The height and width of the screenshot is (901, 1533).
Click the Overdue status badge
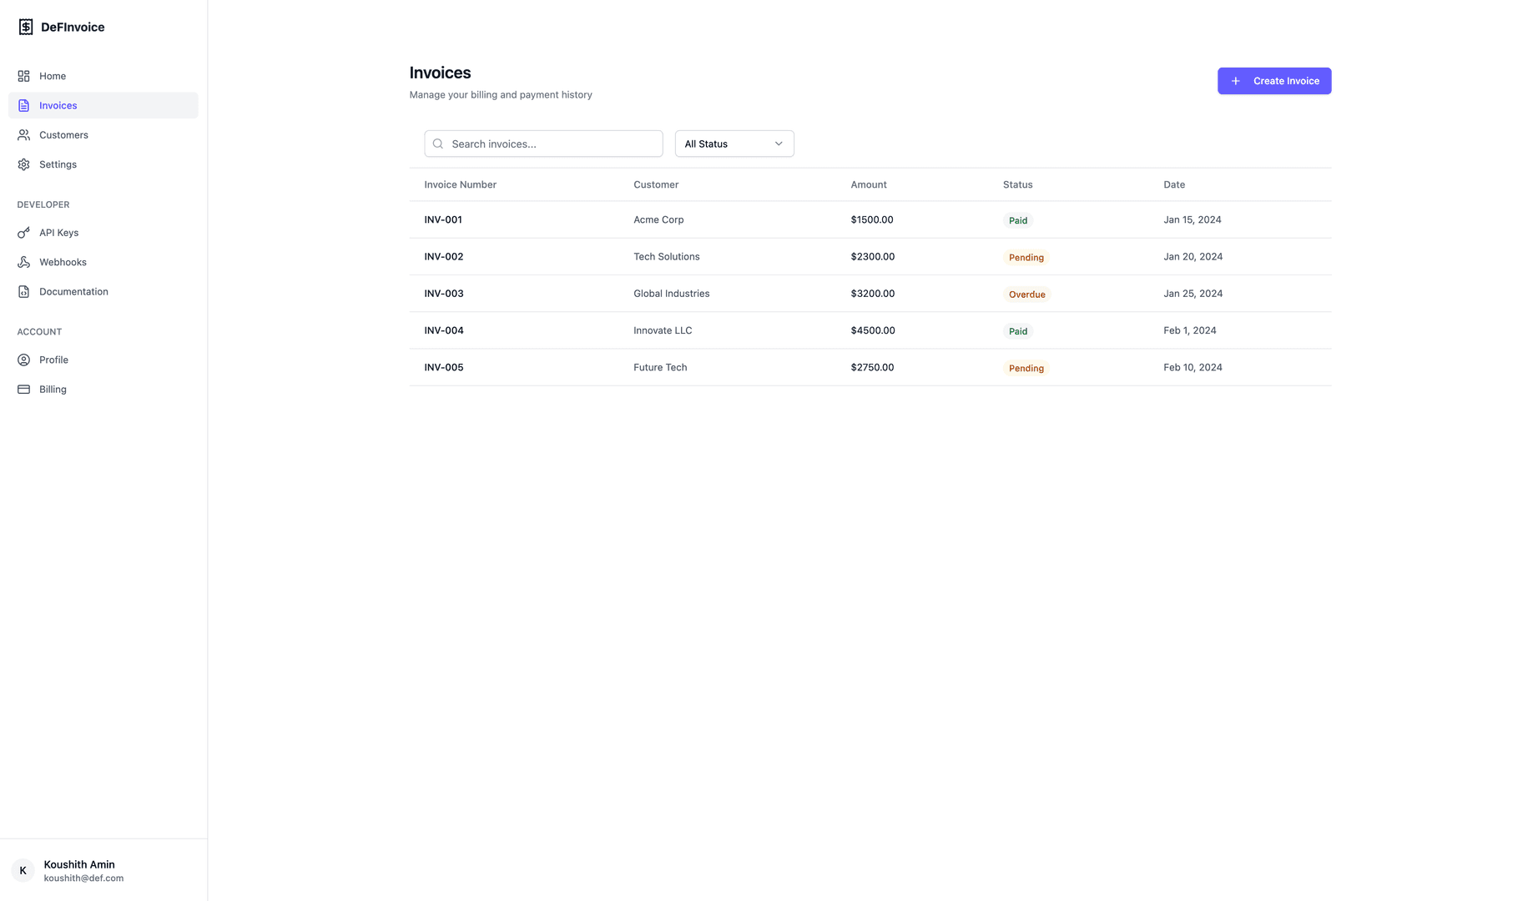(x=1026, y=294)
